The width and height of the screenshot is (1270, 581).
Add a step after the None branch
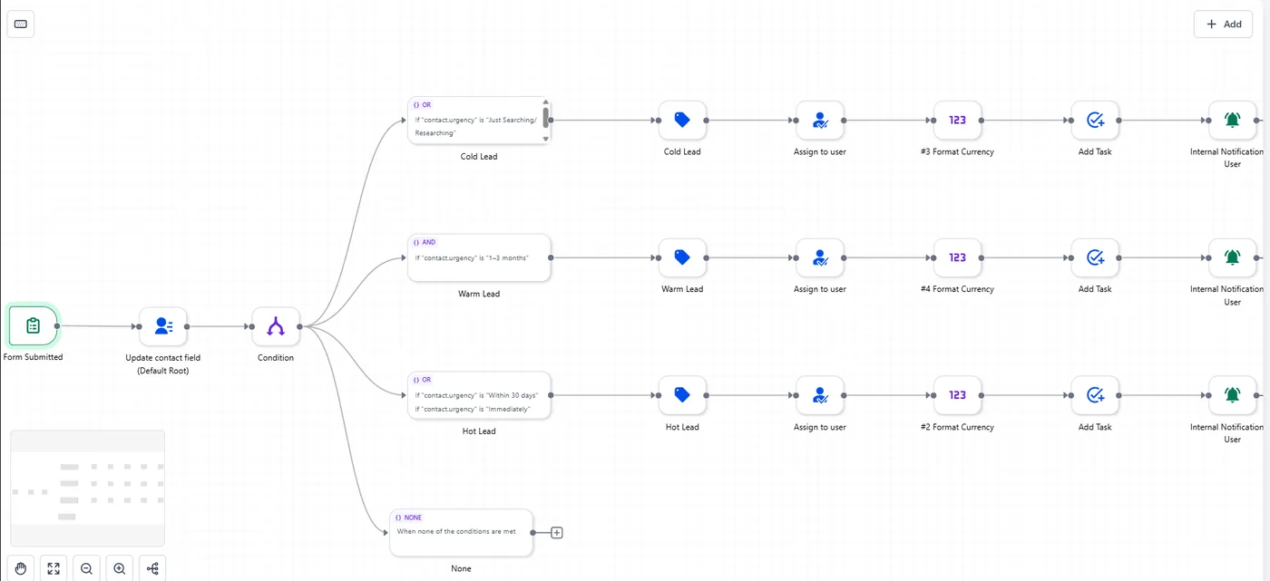(x=557, y=533)
